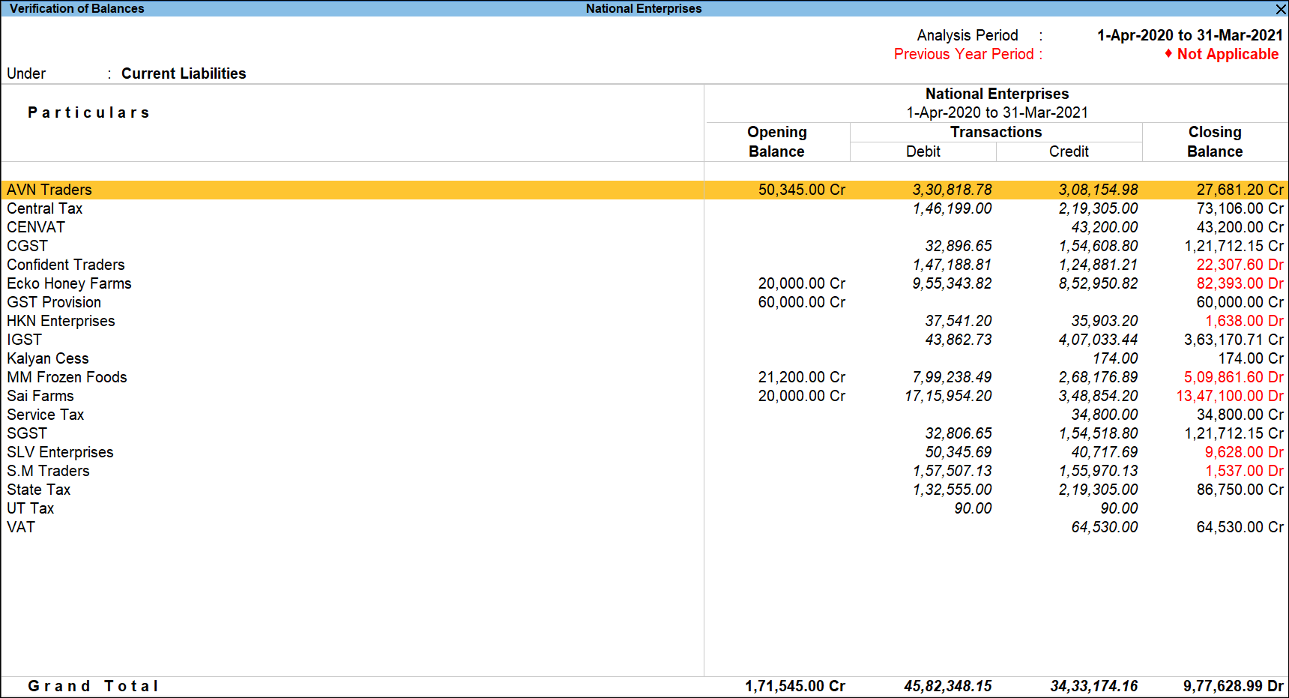Open the Central Tax ledger
The image size is (1289, 698).
click(44, 208)
